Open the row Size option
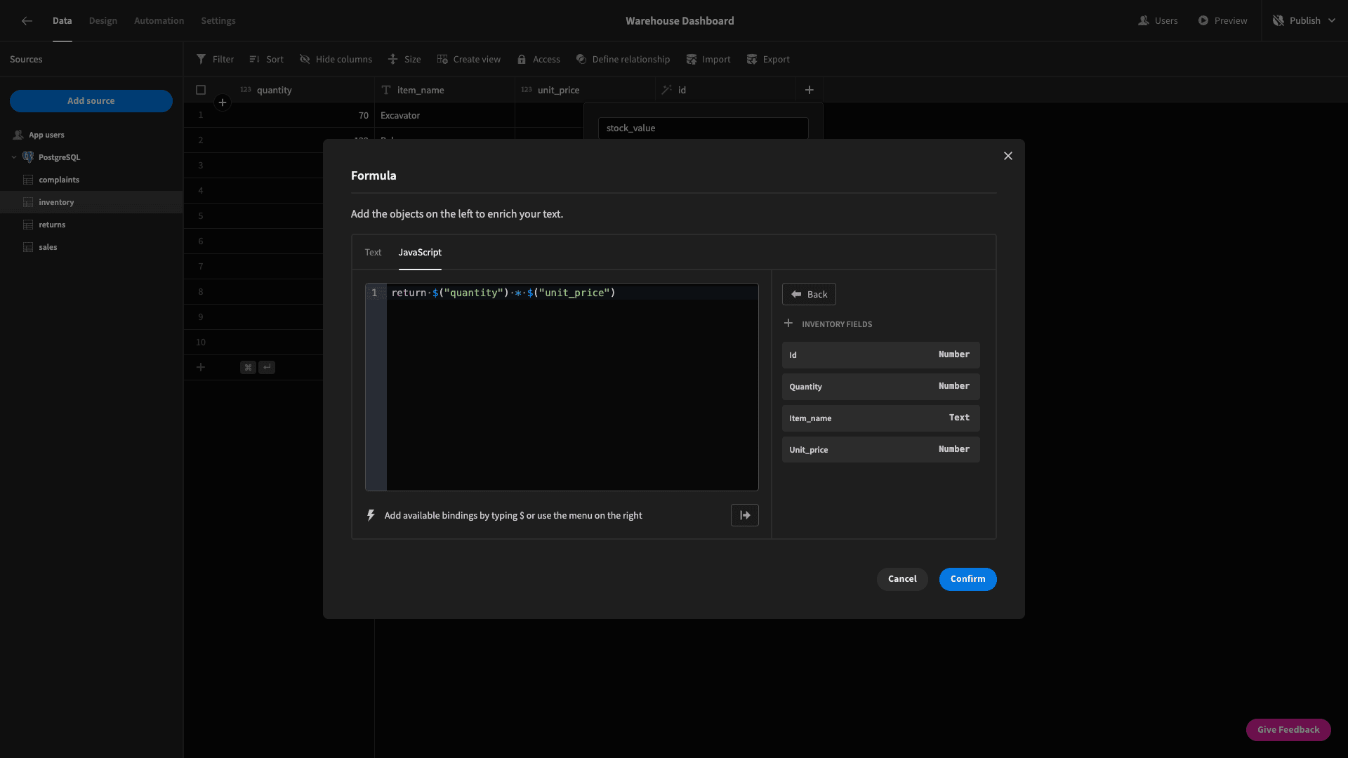Viewport: 1348px width, 758px height. point(404,60)
